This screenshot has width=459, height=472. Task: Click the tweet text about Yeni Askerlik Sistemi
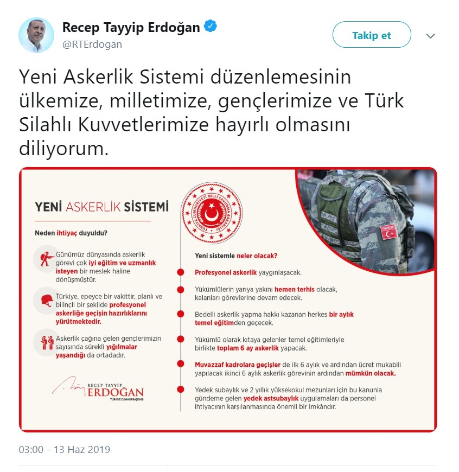(211, 112)
